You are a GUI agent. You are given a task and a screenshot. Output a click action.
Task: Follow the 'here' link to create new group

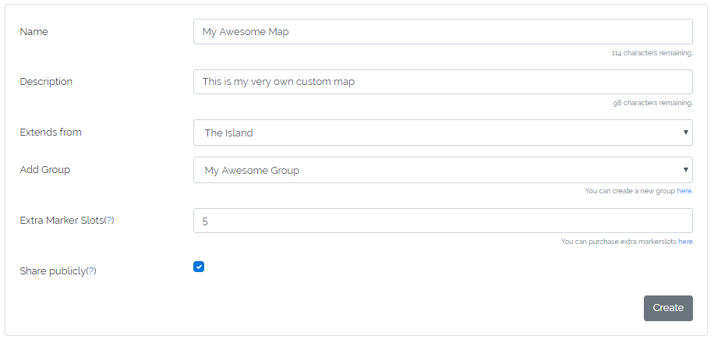click(684, 191)
